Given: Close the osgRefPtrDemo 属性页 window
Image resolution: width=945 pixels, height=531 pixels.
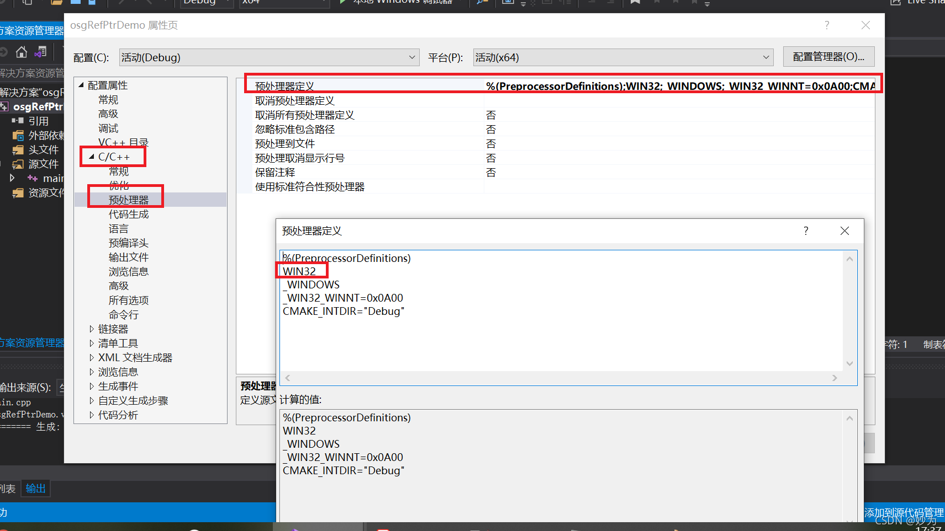Looking at the screenshot, I should click(865, 25).
